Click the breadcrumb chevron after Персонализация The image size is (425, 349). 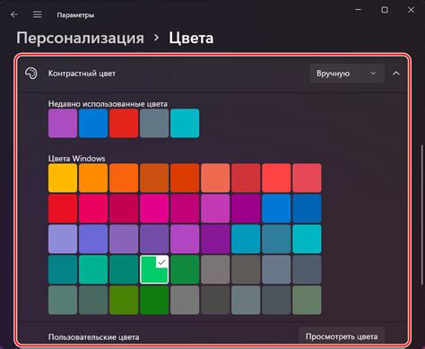(x=156, y=38)
